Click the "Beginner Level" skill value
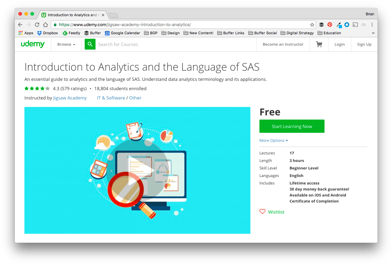Screen dimensions: 392x265 click(x=304, y=168)
